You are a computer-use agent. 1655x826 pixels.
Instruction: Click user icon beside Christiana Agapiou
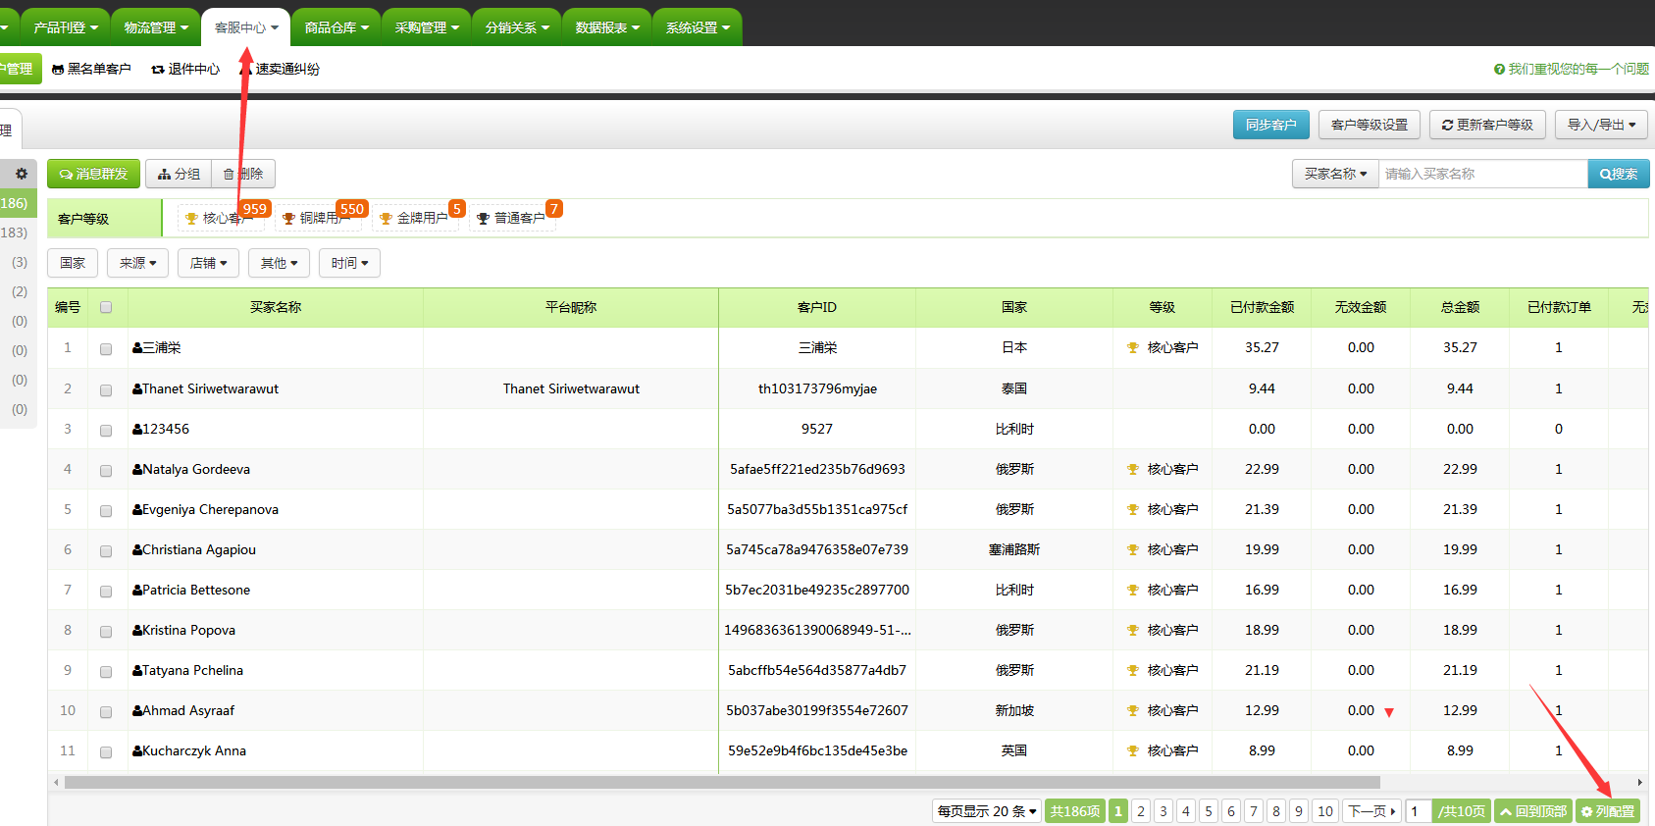[137, 550]
